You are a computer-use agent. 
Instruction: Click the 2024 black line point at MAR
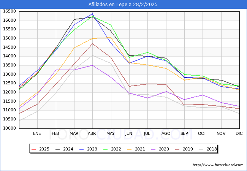(74, 19)
